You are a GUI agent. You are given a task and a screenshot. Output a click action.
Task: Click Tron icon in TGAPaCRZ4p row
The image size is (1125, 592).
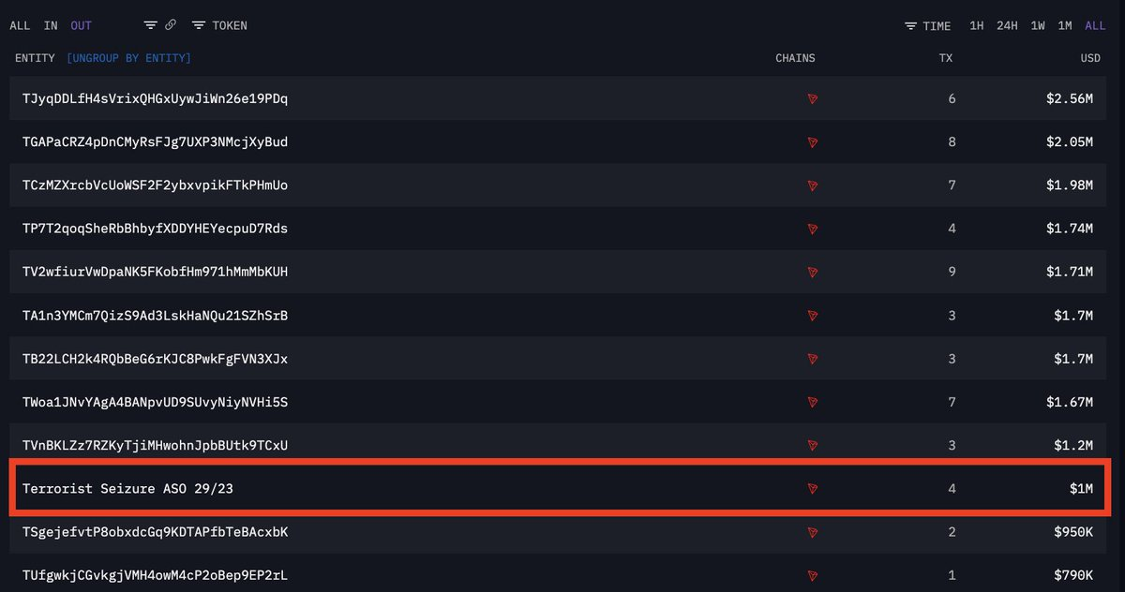(812, 142)
